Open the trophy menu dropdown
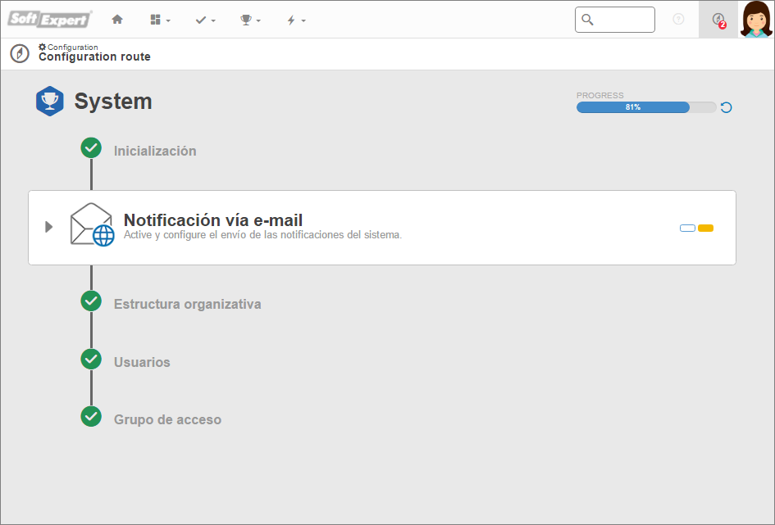The height and width of the screenshot is (525, 775). 250,20
